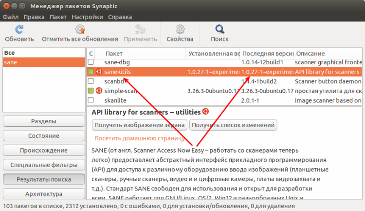Toggle the scanbd package checkbox

[x=91, y=81]
